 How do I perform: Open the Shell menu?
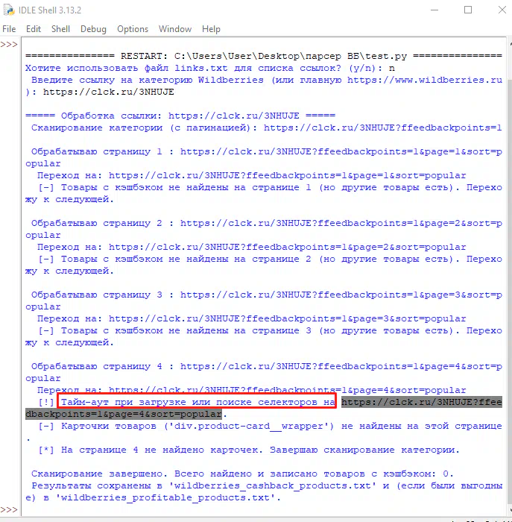point(60,29)
